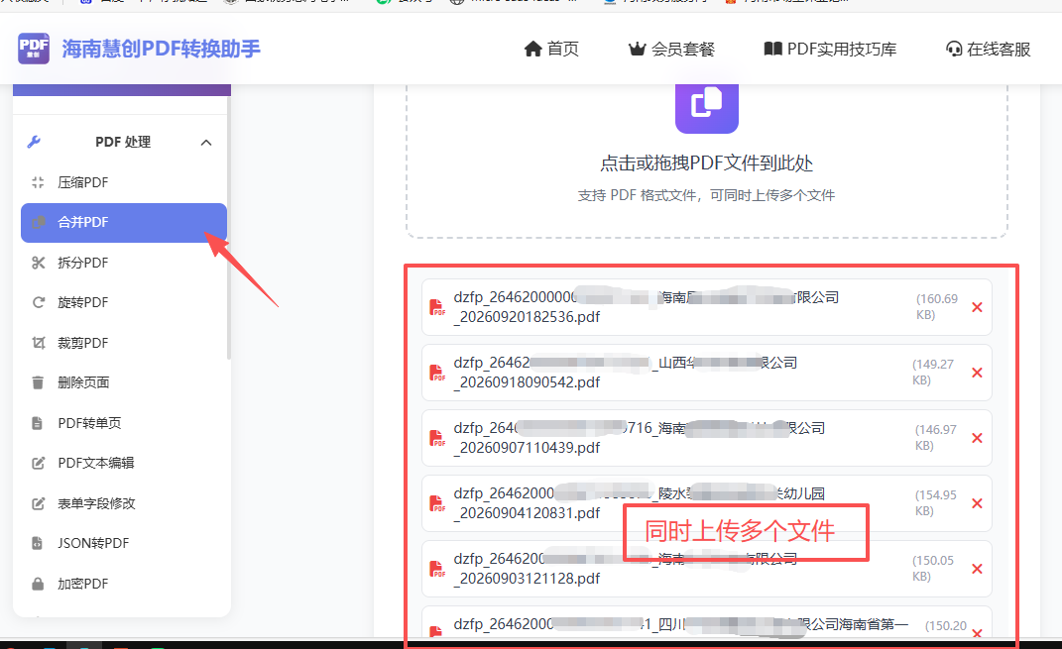Click 点击或拖拽PDF文件到此处 upload text

tap(706, 163)
